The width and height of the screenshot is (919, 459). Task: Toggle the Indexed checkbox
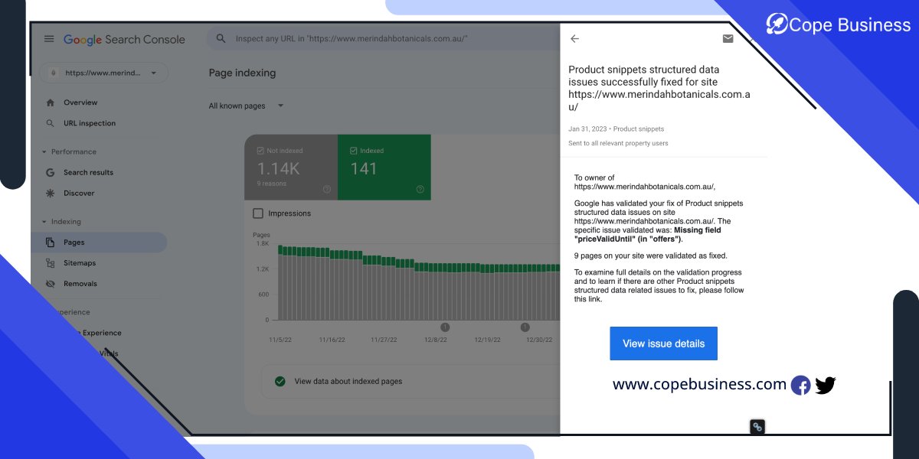tap(354, 151)
